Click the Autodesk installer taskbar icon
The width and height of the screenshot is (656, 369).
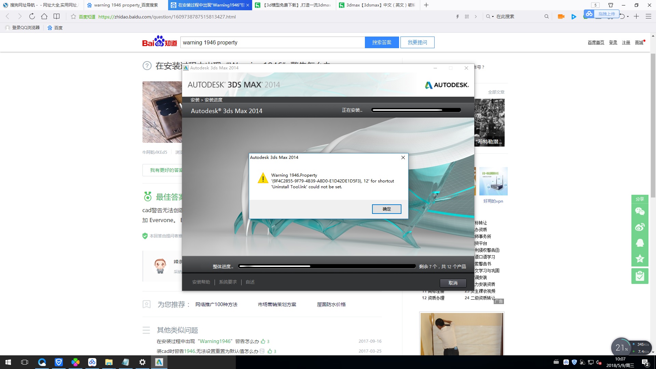[159, 362]
